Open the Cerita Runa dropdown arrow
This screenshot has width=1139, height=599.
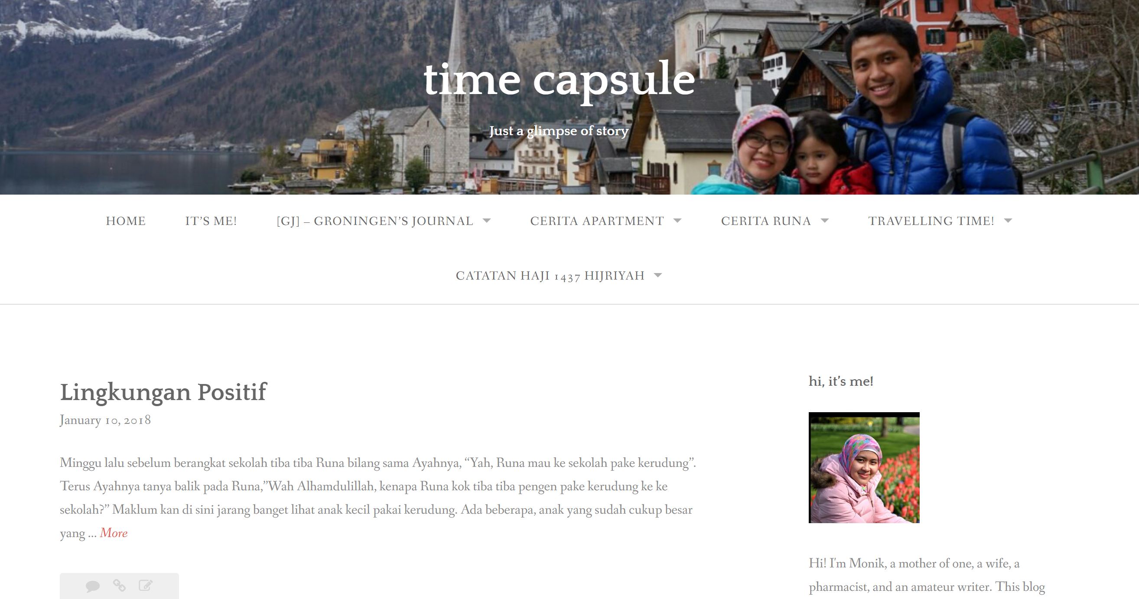click(825, 221)
